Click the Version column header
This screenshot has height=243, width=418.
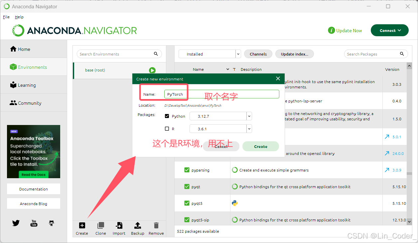tap(392, 69)
